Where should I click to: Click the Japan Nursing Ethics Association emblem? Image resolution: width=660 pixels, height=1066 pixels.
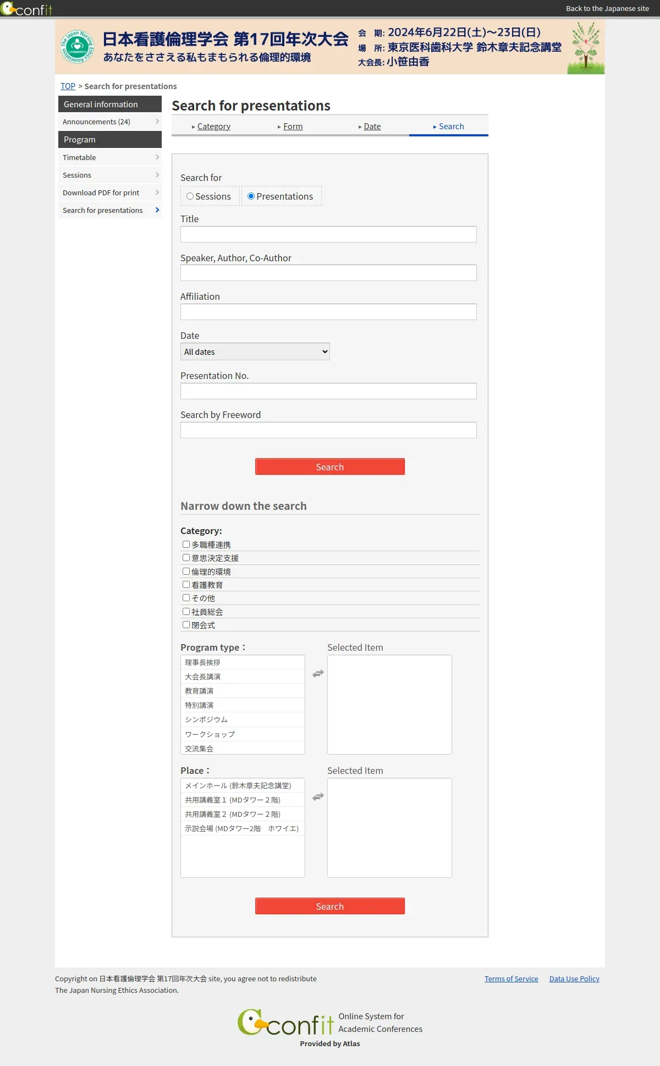click(77, 47)
